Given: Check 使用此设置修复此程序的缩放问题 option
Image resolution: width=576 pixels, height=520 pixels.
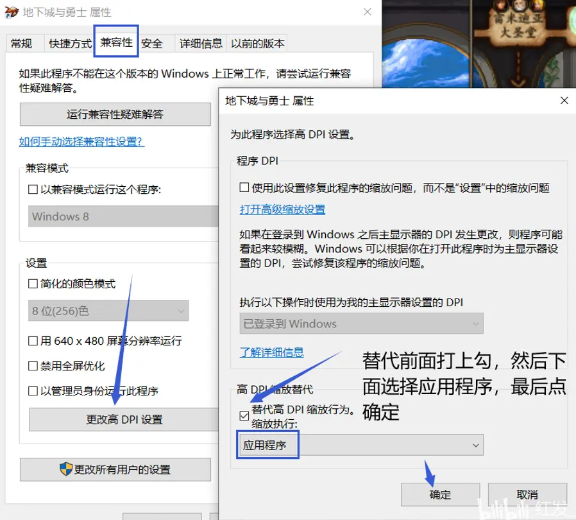Looking at the screenshot, I should point(244,187).
